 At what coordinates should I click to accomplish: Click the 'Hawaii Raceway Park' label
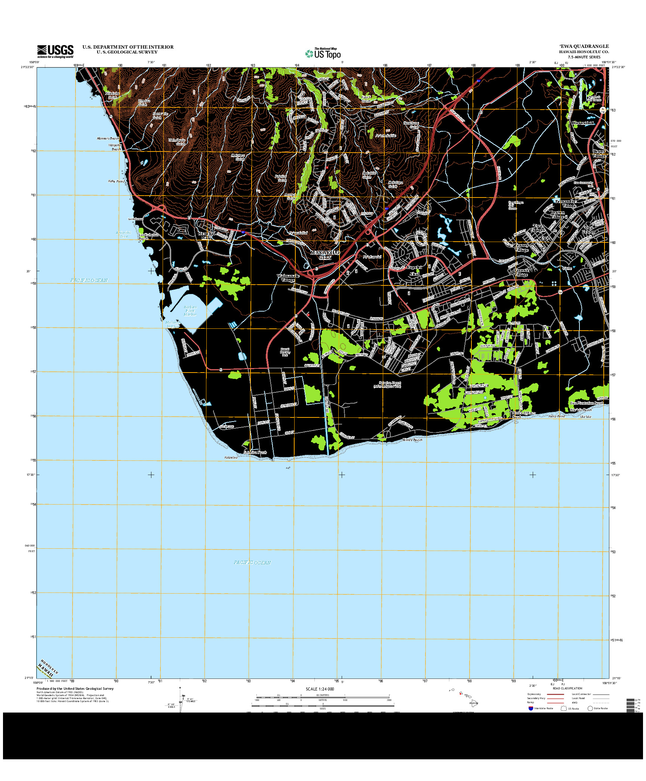tap(285, 352)
